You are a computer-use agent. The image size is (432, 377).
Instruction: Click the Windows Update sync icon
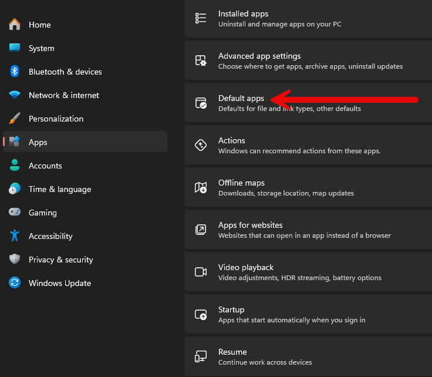click(15, 283)
